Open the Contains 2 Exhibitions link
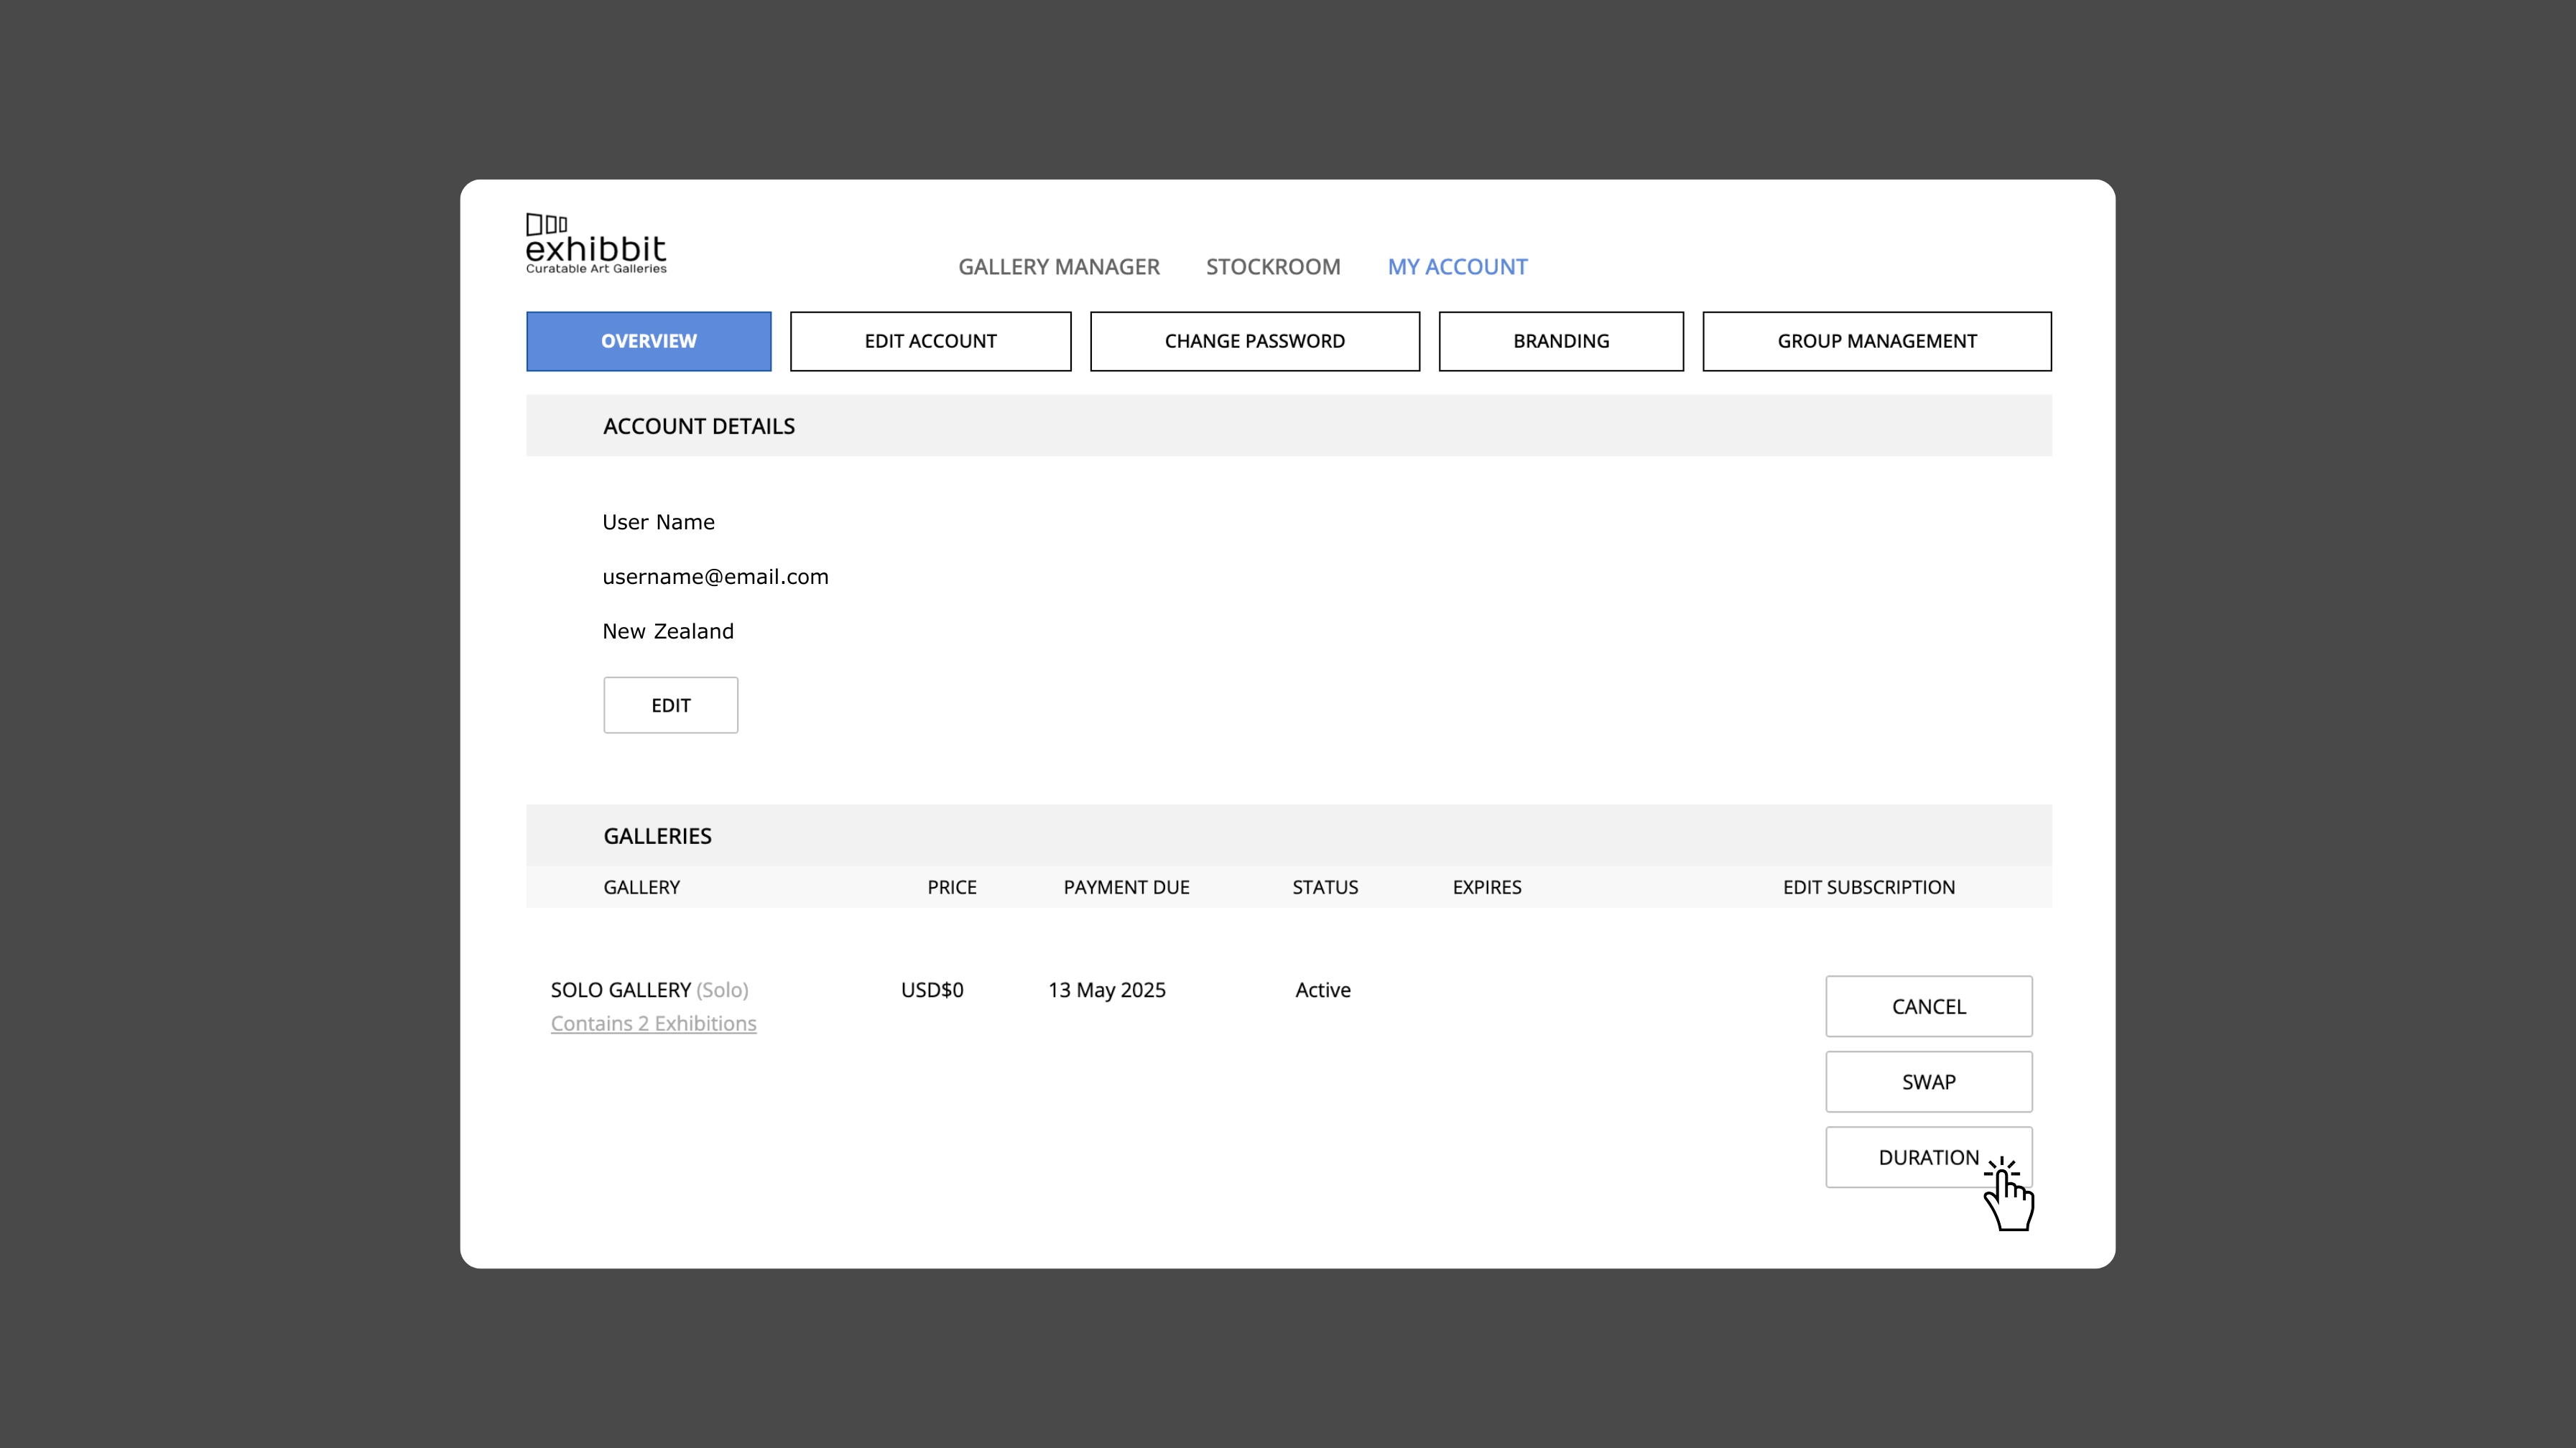The image size is (2576, 1448). 654,1023
